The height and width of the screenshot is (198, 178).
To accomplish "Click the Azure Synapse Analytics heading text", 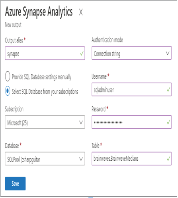I will (39, 12).
